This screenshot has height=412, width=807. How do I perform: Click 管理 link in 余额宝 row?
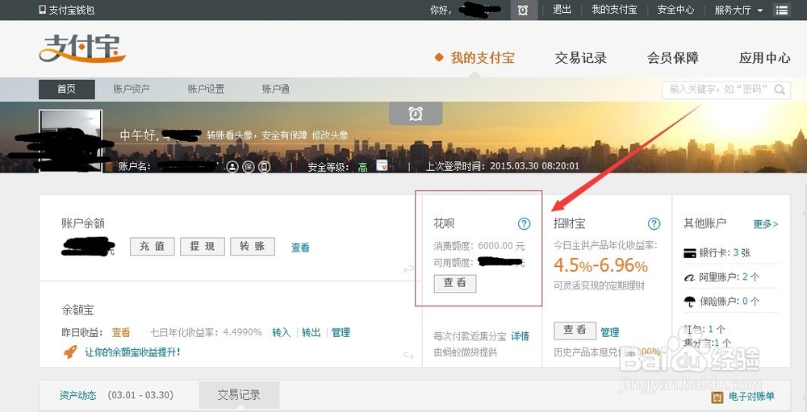pos(341,332)
